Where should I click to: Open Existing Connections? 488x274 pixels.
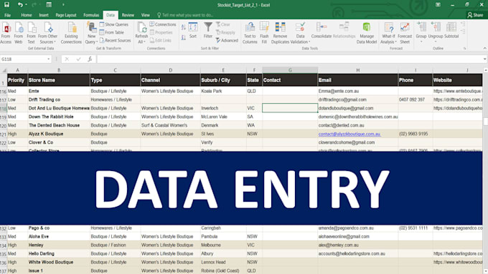[71, 34]
